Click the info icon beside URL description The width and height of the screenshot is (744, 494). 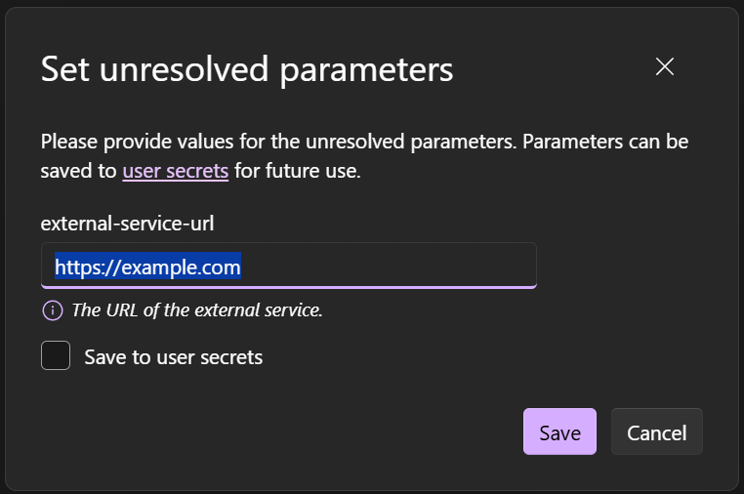(x=52, y=310)
